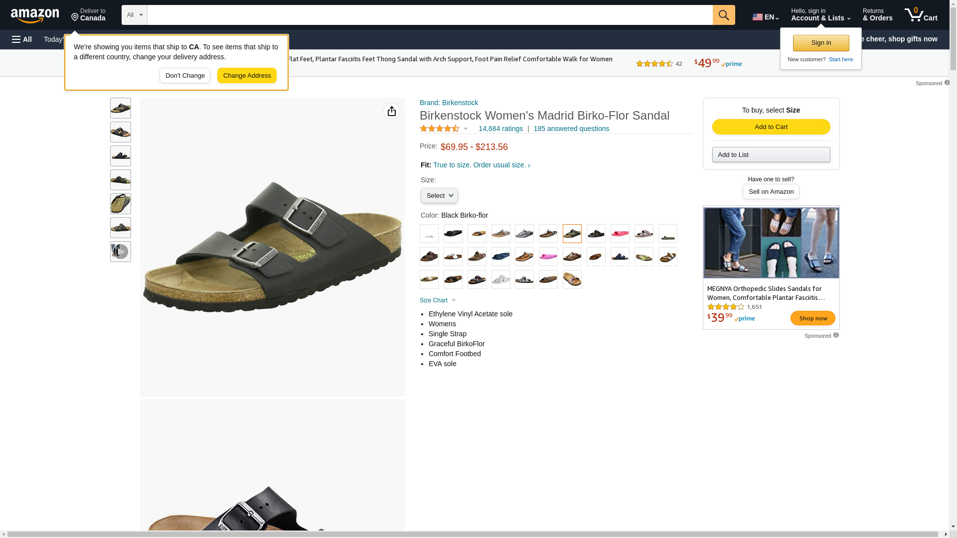The image size is (957, 538).
Task: Go to Returns & Orders
Action: [x=877, y=15]
